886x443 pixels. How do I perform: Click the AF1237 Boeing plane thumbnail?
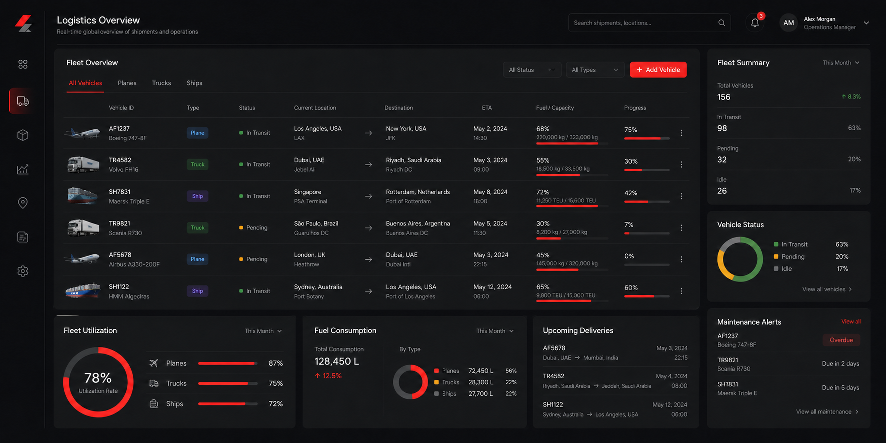pos(82,133)
